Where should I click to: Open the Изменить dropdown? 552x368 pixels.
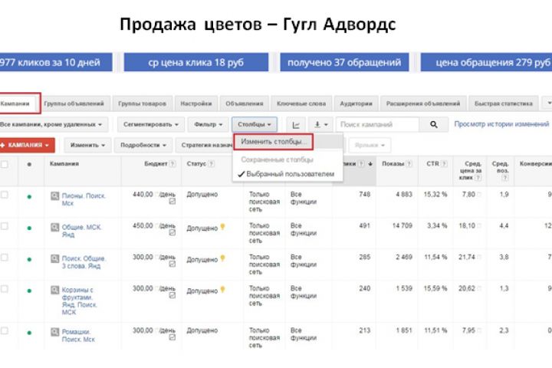(87, 145)
